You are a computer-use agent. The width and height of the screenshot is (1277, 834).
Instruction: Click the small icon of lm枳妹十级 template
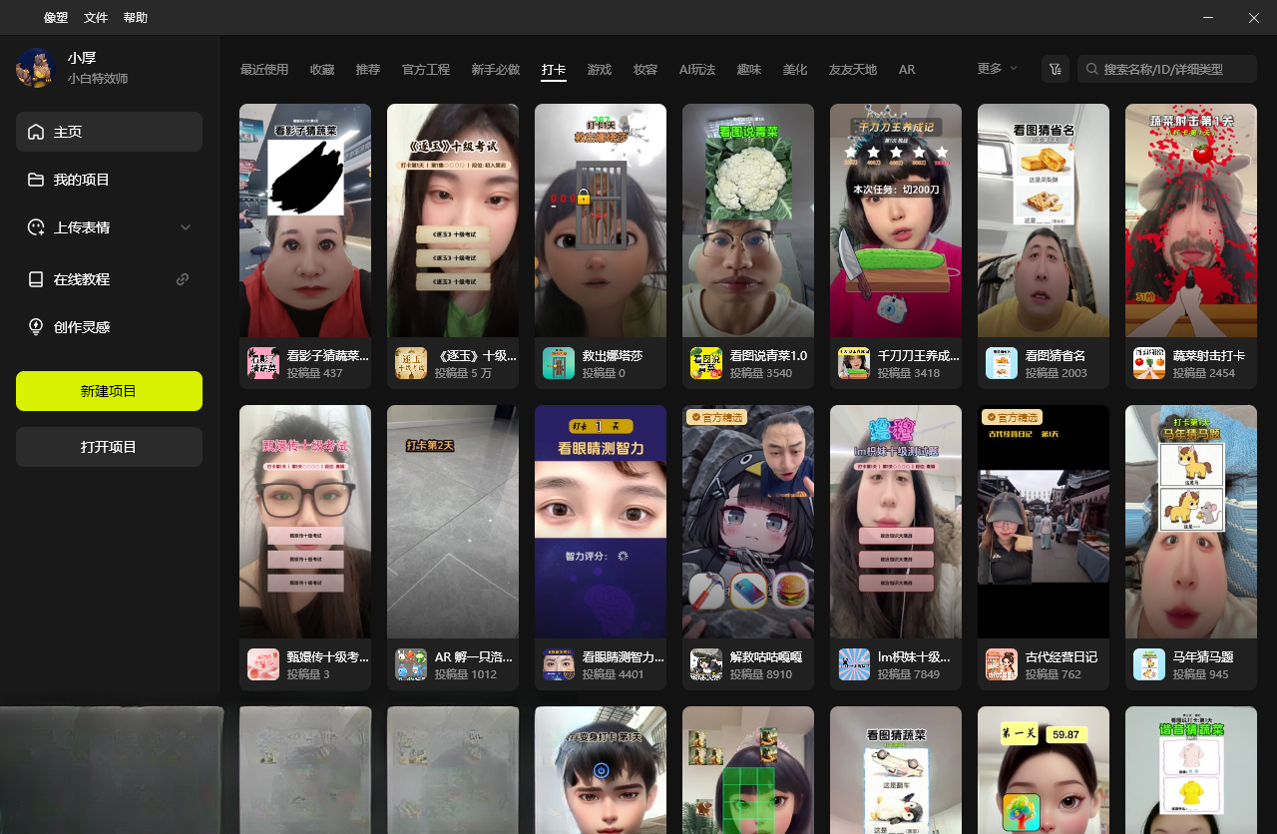coord(854,664)
